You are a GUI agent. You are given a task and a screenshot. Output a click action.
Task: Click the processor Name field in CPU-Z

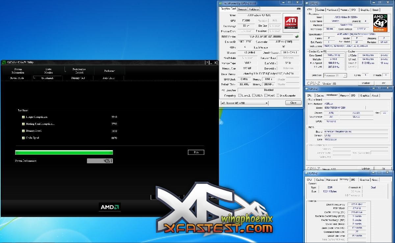pos(346,17)
